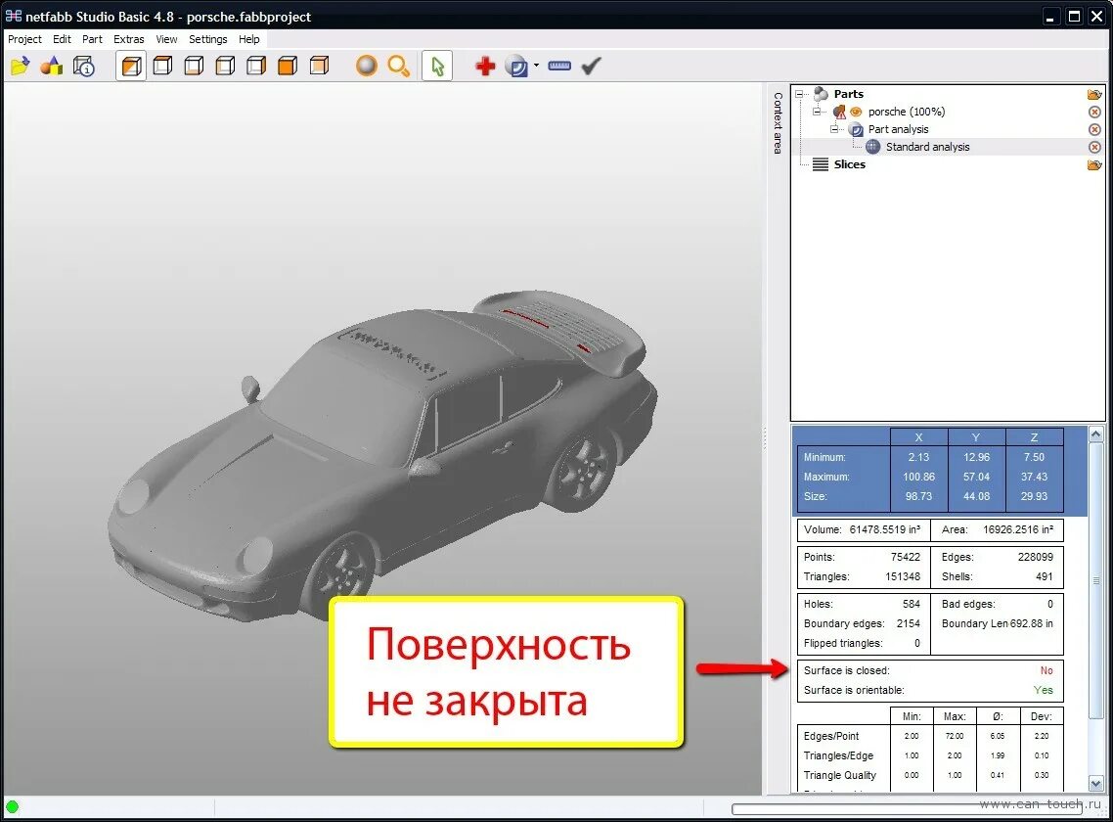
Task: Open the View menu
Action: pos(167,39)
